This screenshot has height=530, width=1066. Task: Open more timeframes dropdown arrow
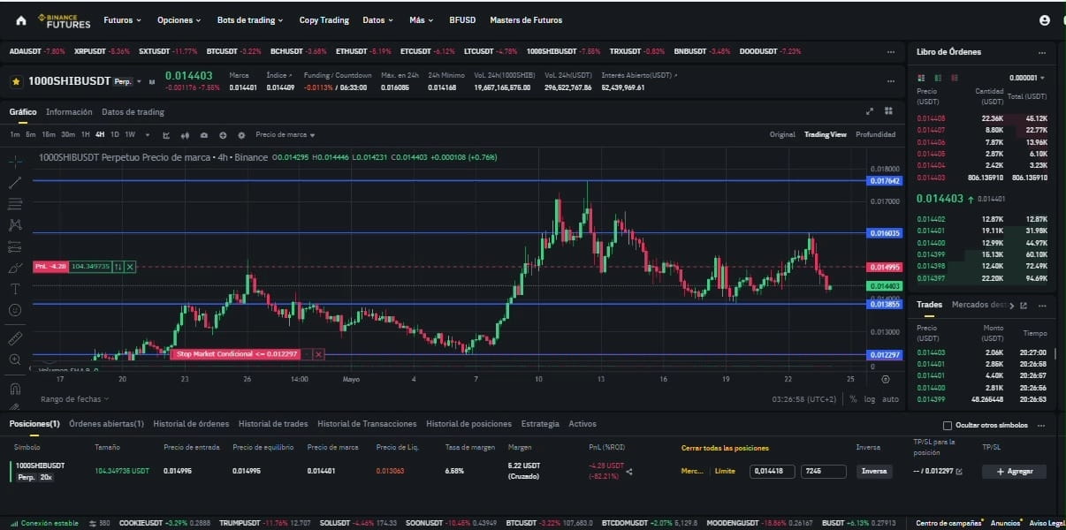click(x=147, y=135)
